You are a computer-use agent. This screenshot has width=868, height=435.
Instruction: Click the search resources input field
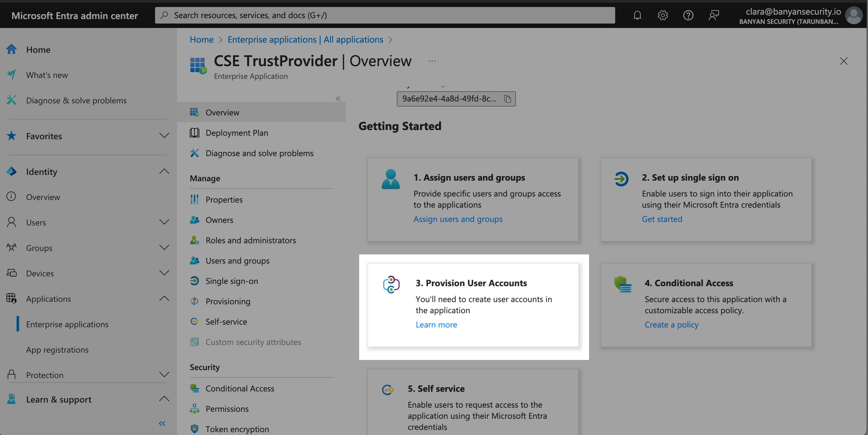[384, 15]
